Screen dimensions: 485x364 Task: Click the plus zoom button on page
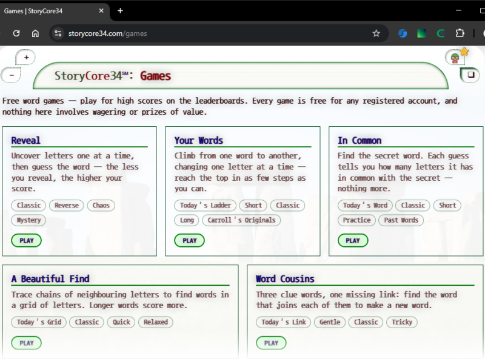pos(25,57)
